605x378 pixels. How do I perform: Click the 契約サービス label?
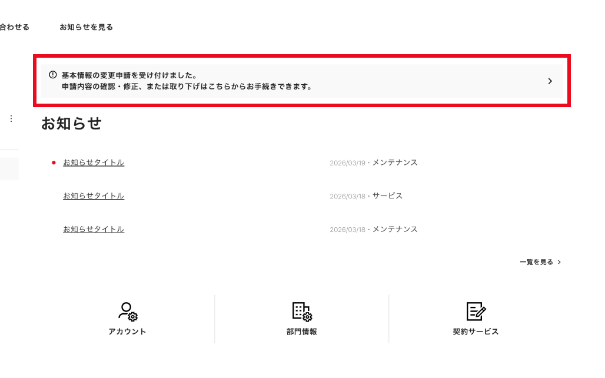[x=476, y=331]
